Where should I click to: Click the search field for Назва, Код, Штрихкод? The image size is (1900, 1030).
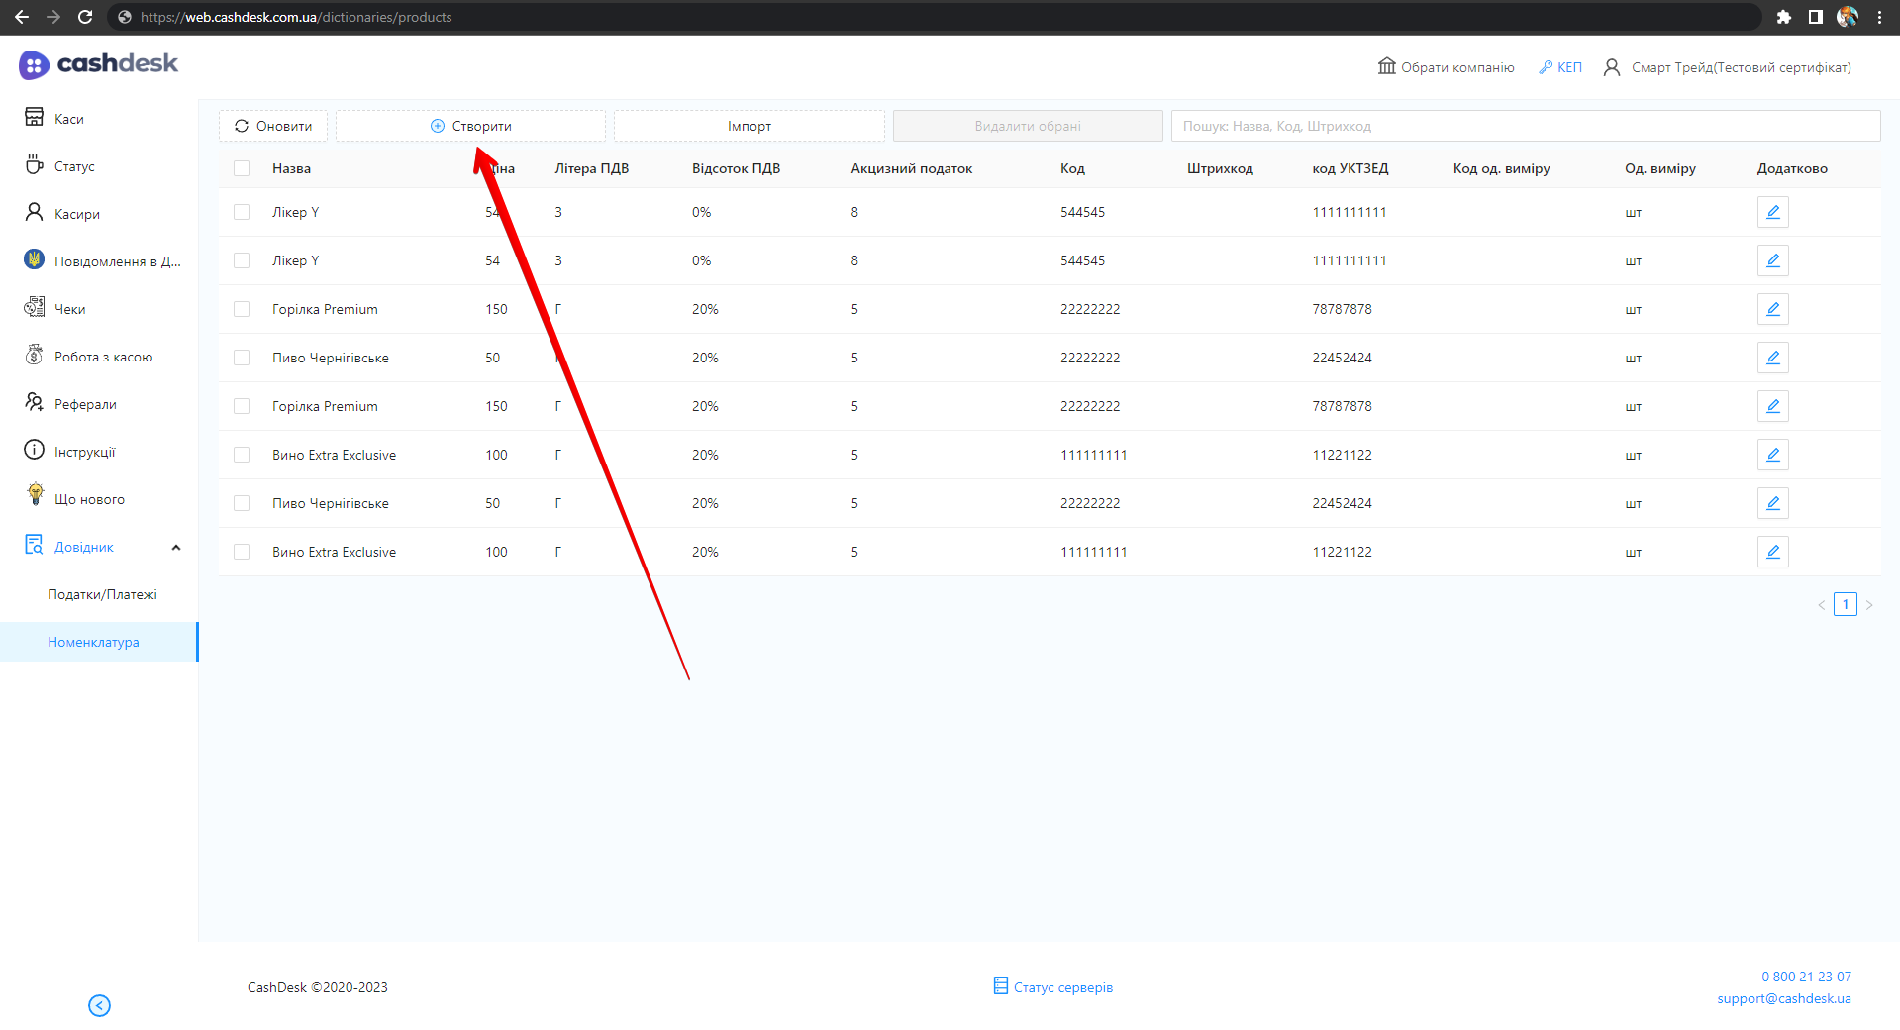coord(1525,126)
